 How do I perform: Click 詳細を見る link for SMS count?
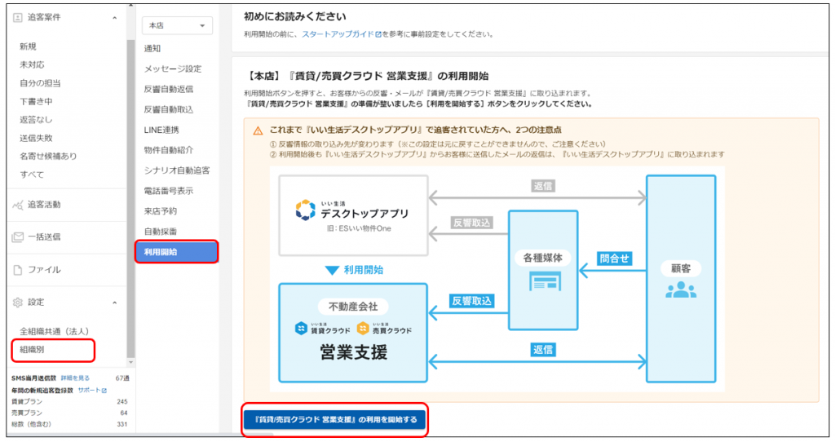tap(75, 378)
